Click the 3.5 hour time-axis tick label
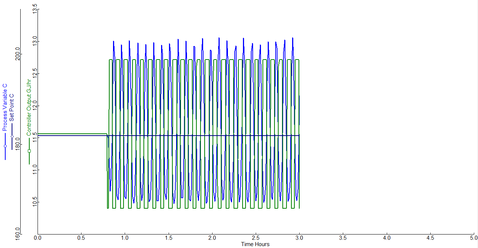478x248 pixels. click(343, 238)
